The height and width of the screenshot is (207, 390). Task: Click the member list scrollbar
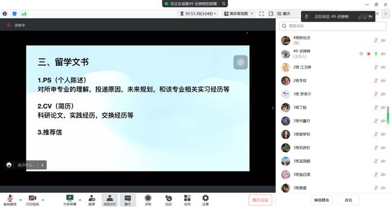point(388,115)
